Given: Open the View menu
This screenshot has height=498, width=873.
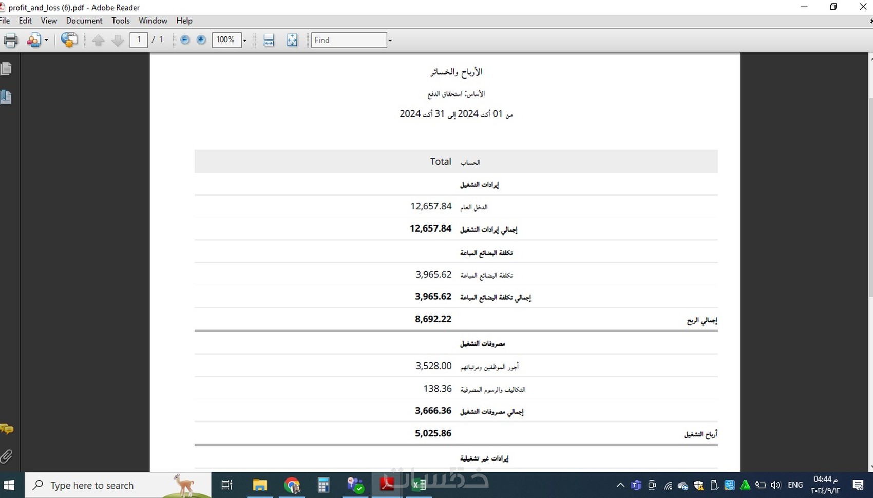Looking at the screenshot, I should (x=49, y=21).
